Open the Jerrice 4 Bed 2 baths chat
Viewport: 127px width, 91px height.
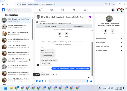tap(16, 40)
